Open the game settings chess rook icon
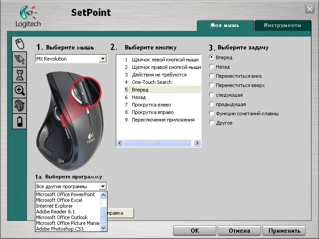The image size is (319, 239). (19, 75)
